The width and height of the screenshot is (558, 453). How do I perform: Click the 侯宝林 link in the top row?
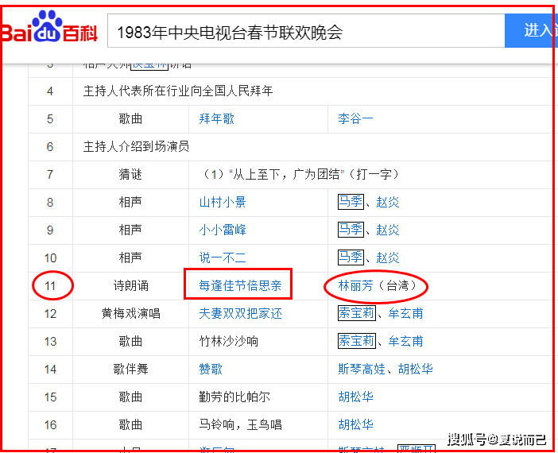(x=149, y=66)
